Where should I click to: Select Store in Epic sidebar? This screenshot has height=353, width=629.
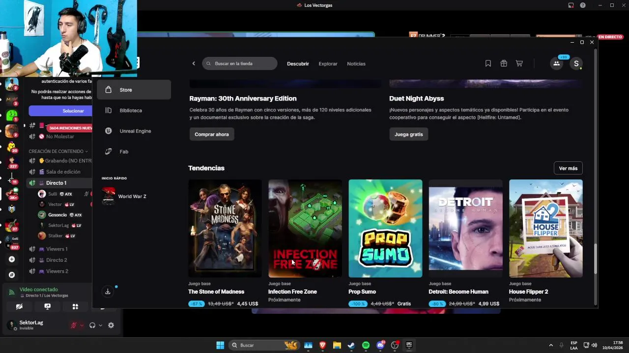(134, 90)
